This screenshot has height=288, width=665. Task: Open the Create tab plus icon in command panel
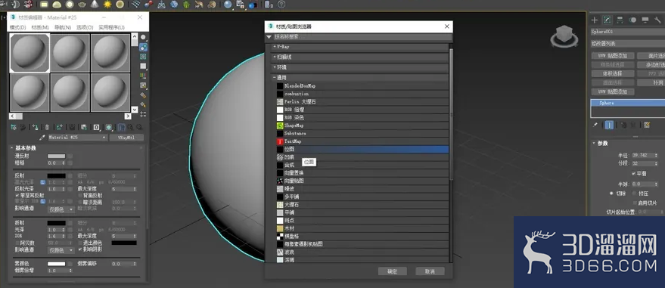(595, 20)
